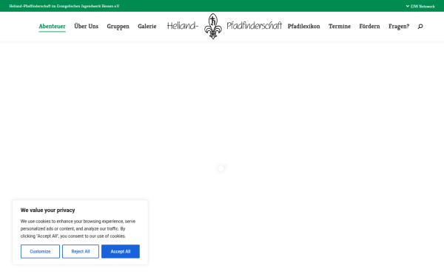Screen dimensions: 444x277
Task: Click the Accept All cookies button
Action: pyautogui.click(x=121, y=251)
